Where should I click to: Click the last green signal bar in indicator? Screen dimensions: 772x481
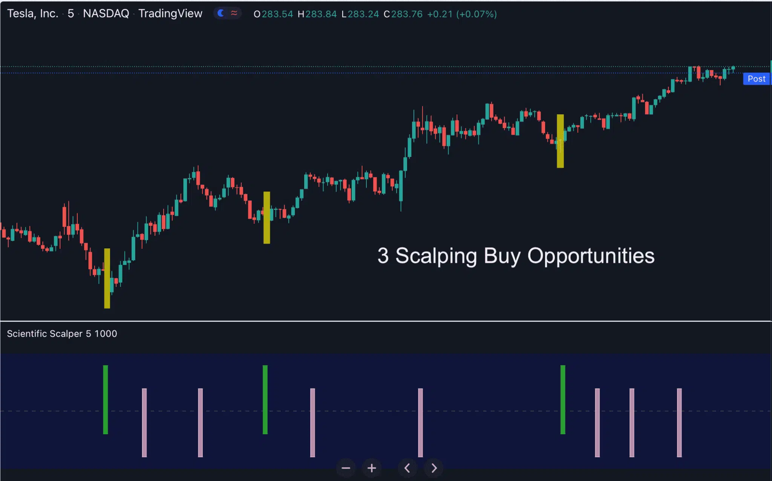pyautogui.click(x=563, y=400)
